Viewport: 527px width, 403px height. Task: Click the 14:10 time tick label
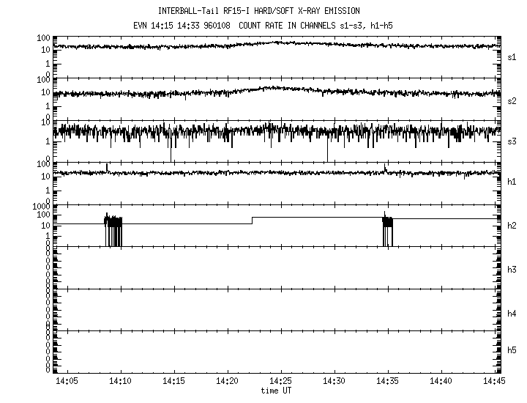coord(121,382)
